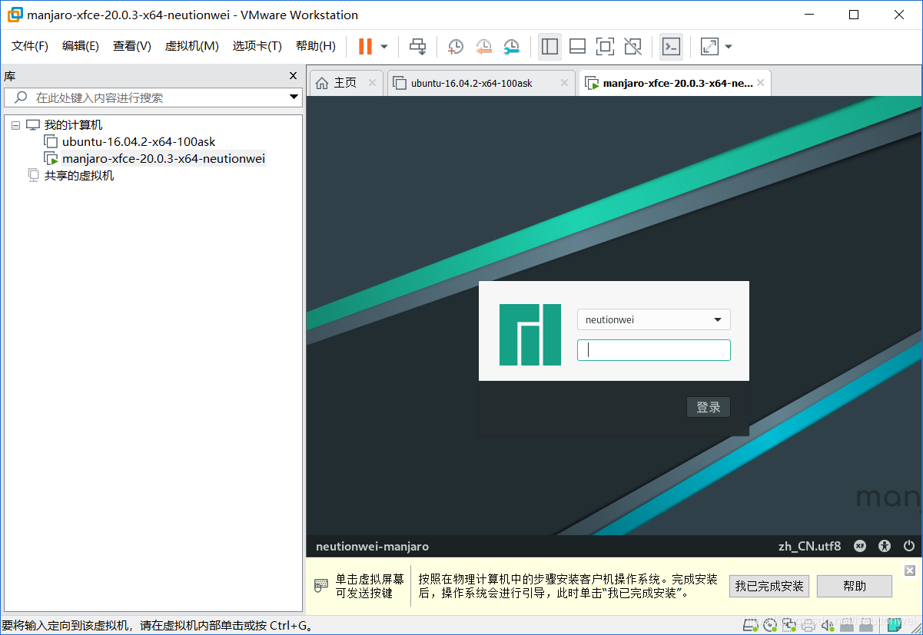The height and width of the screenshot is (635, 923).
Task: Click the neutionwei-manjaro hostname text
Action: 372,547
